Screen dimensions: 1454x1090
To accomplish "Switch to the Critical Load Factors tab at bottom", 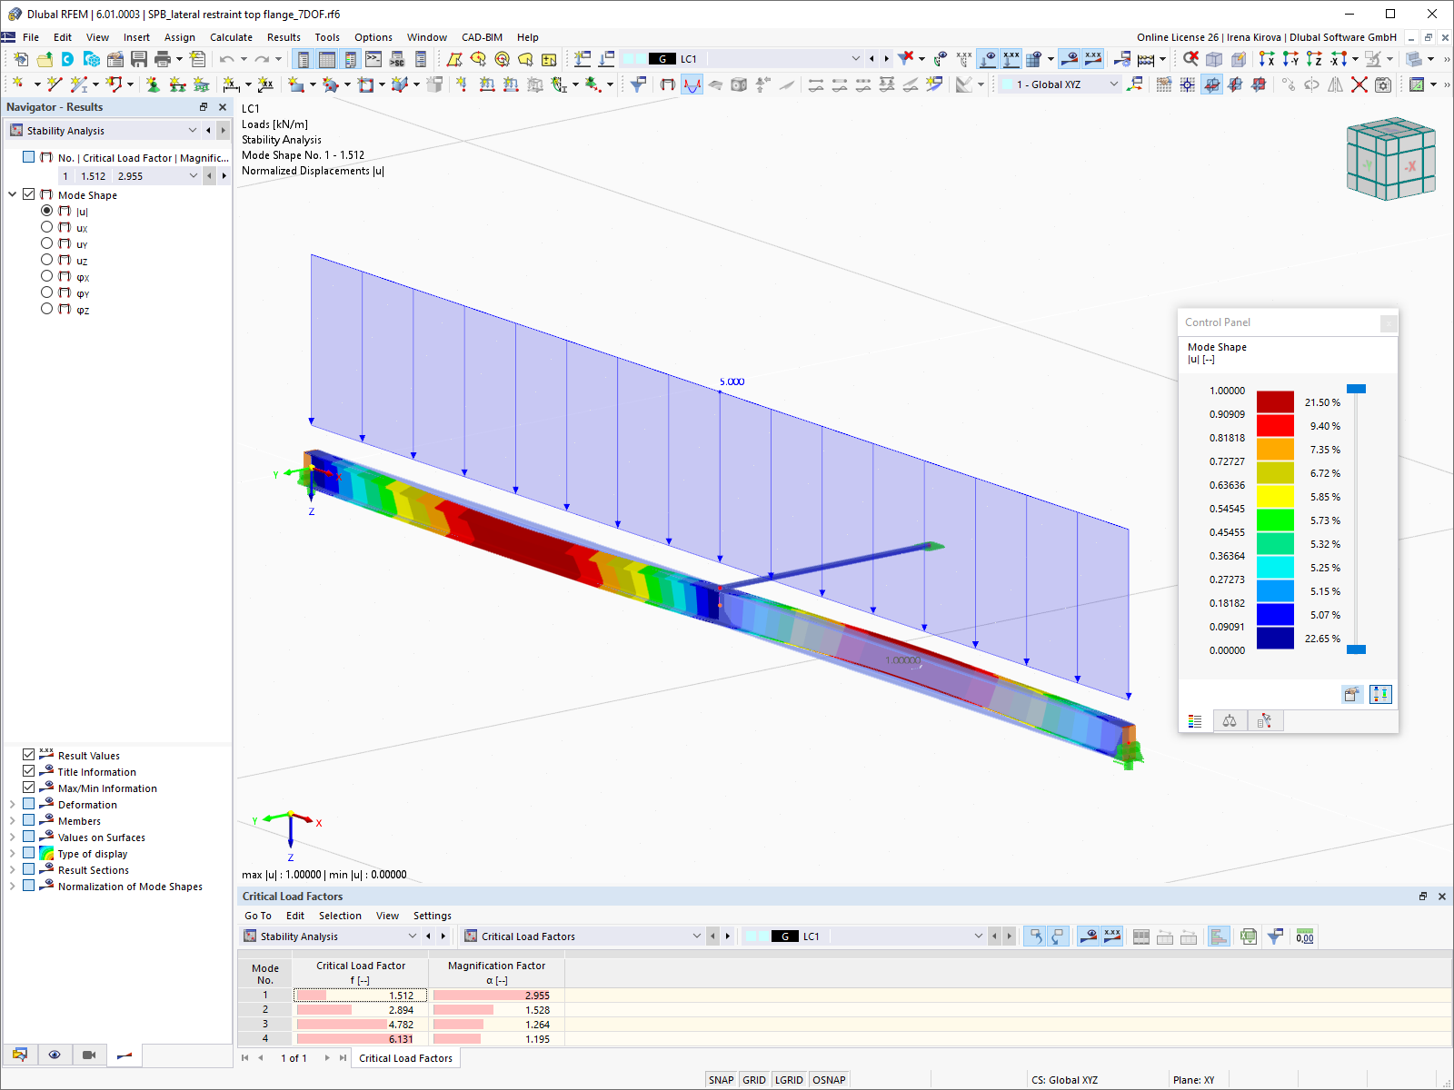I will [x=405, y=1057].
